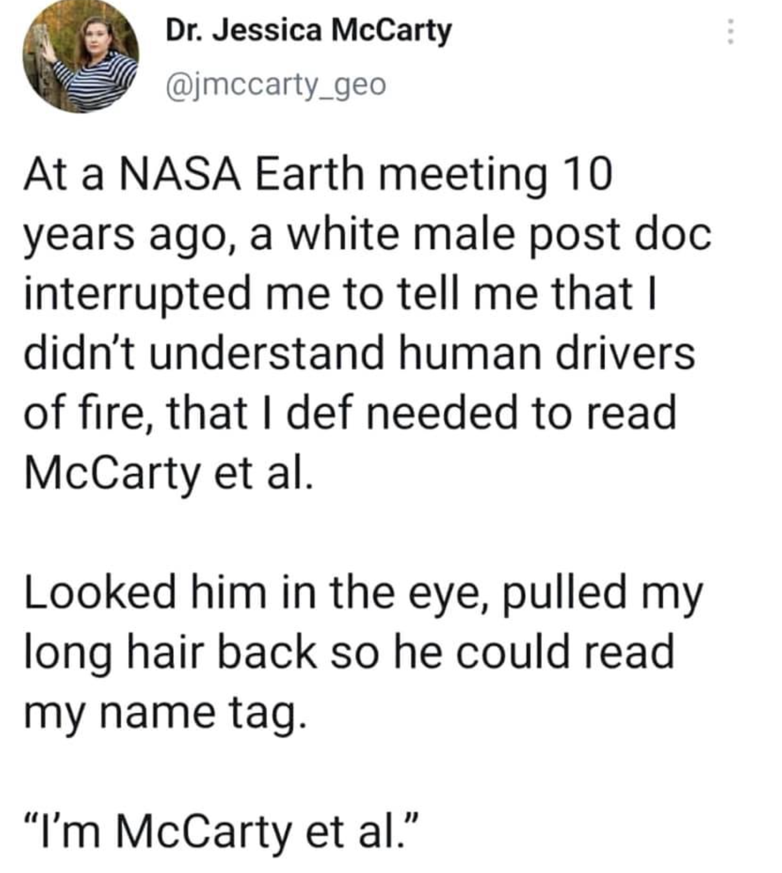Click the phrase 'long hair back'
Viewport: 782px width, 873px height.
point(170,653)
